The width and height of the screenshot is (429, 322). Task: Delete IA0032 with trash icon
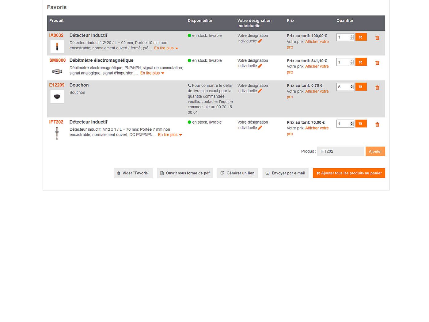377,38
